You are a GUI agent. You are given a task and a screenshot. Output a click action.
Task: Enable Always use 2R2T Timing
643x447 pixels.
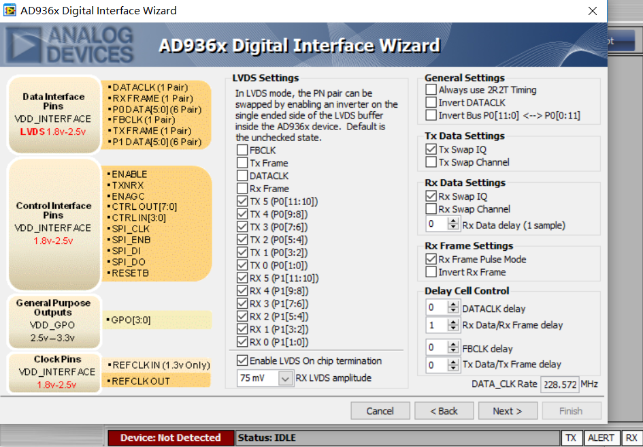[431, 89]
